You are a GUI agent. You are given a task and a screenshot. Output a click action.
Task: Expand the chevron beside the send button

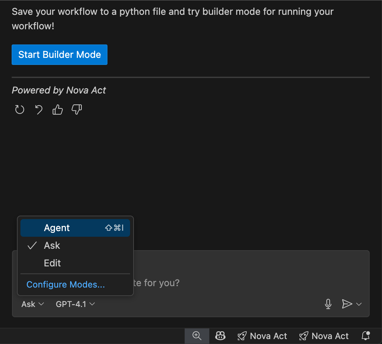coord(359,304)
